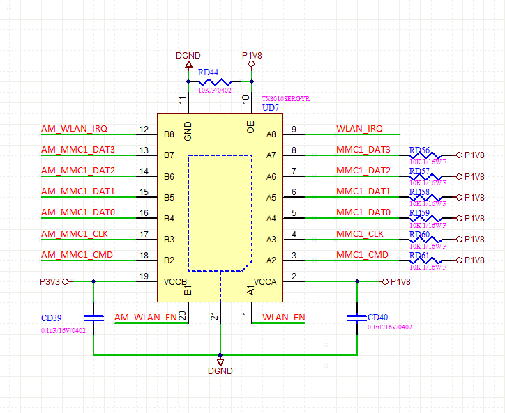Click pin number 2 on the VCCA line
Screen dimensions: 505x413
coord(294,276)
